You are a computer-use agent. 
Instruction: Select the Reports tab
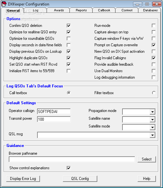coord(81,10)
